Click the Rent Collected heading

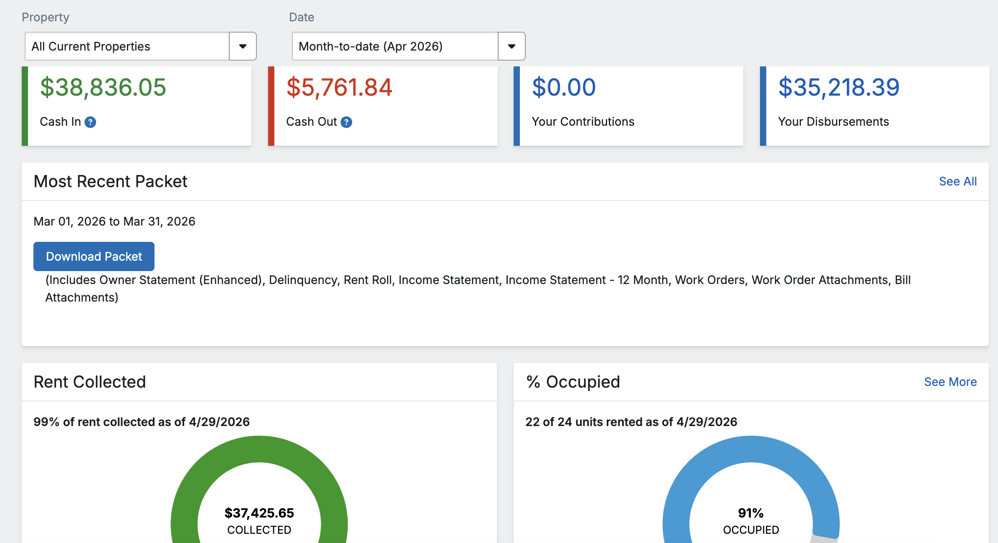[x=90, y=382]
